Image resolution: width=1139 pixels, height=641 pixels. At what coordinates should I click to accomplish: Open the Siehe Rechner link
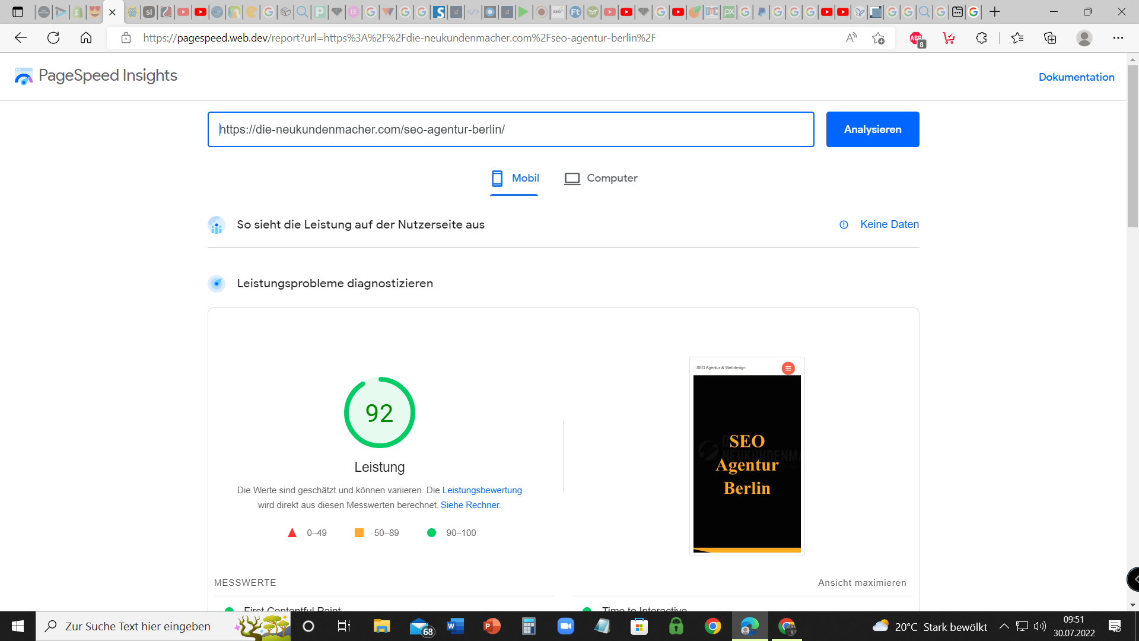[x=470, y=505]
